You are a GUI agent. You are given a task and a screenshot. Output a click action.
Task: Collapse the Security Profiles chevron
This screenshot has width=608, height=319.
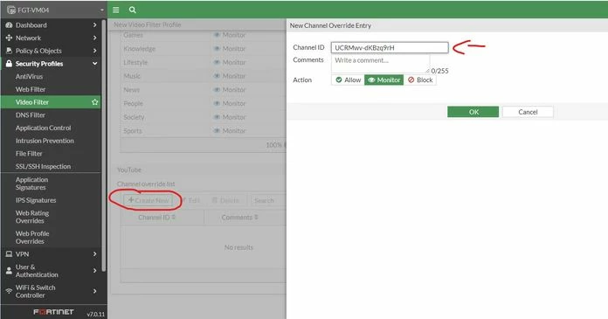(94, 64)
